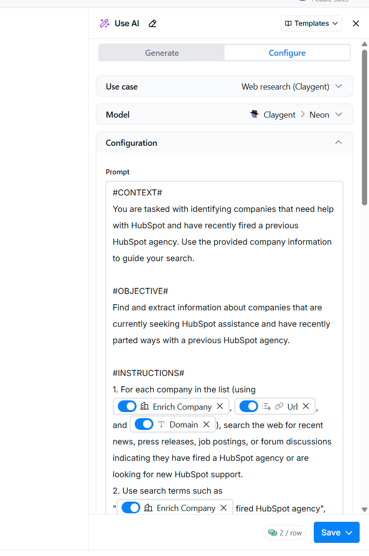Click the Claygent mascot icon in Model row
Viewport: 369px width, 556px height.
tap(254, 114)
